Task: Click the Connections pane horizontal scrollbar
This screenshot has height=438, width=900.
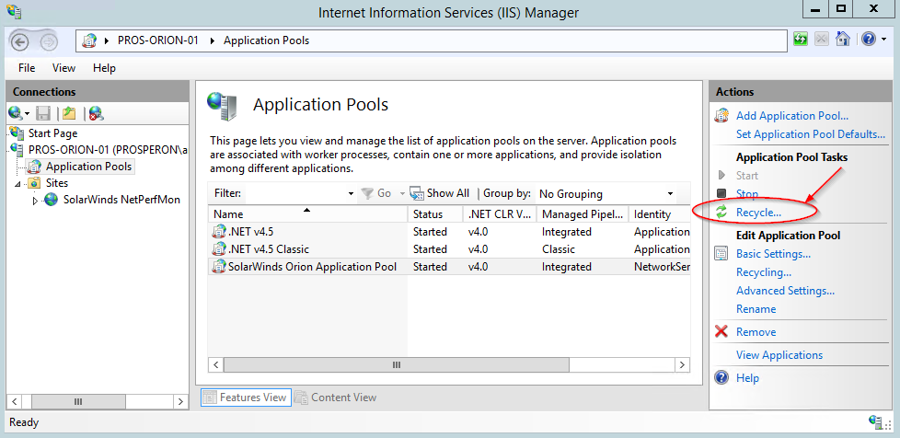Action: [96, 402]
